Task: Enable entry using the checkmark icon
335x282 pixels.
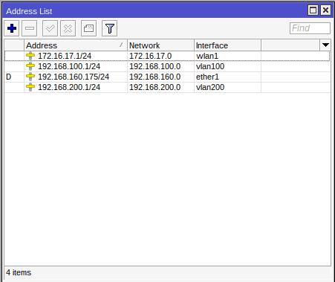Action: click(x=50, y=28)
